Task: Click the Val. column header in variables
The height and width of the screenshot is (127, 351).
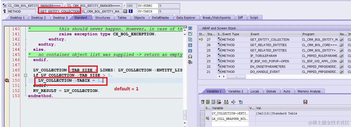Action: point(303,108)
